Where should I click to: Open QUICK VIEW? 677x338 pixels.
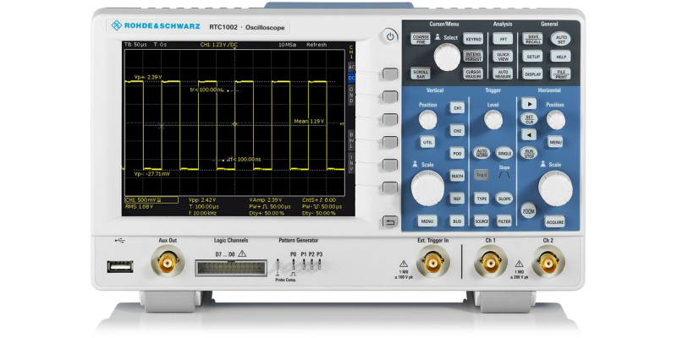point(503,56)
